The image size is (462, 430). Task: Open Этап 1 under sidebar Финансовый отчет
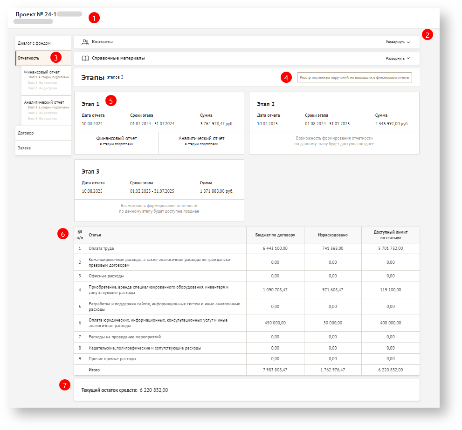(x=48, y=77)
